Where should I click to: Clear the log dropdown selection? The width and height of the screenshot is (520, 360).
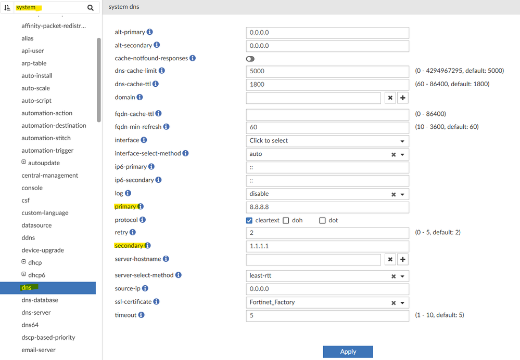394,194
